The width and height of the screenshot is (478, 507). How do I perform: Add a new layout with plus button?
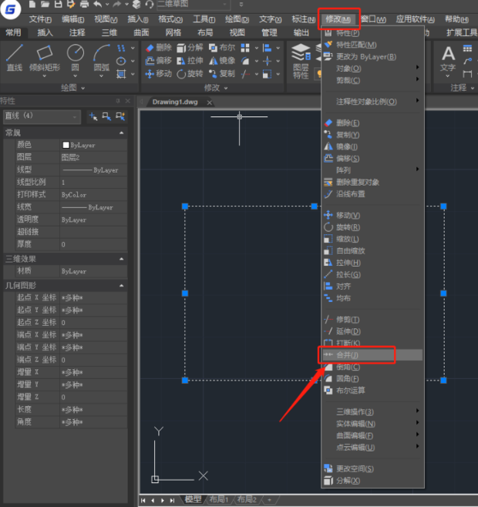point(269,500)
